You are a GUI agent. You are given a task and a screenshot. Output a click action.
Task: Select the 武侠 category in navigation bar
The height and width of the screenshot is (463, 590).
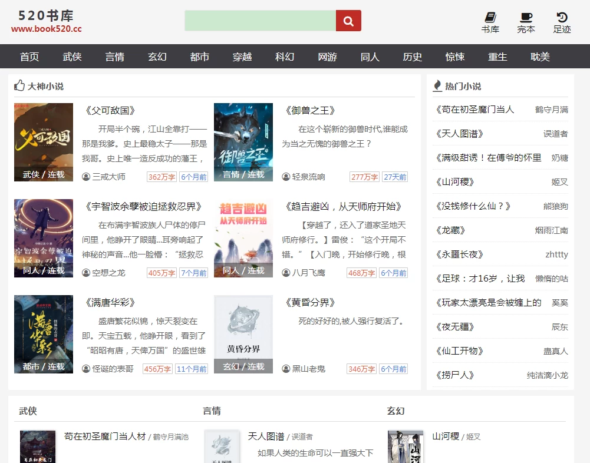coord(72,57)
